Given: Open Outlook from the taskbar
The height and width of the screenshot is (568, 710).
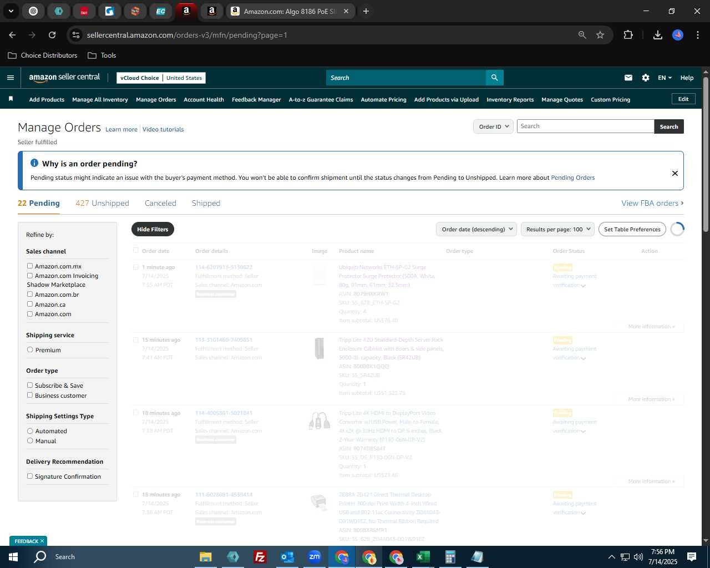Looking at the screenshot, I should click(287, 557).
